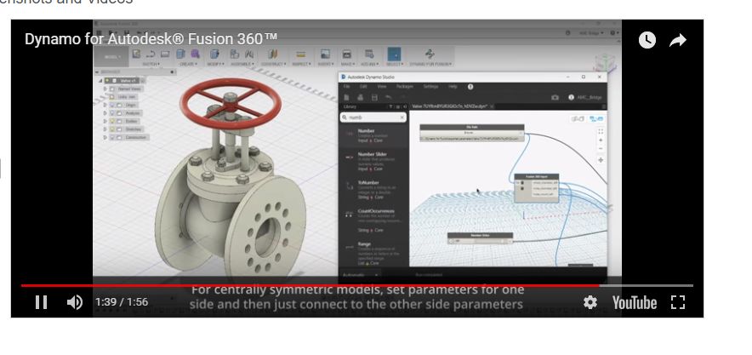752x355 pixels.
Task: Open YouTube player settings gear
Action: (x=590, y=302)
